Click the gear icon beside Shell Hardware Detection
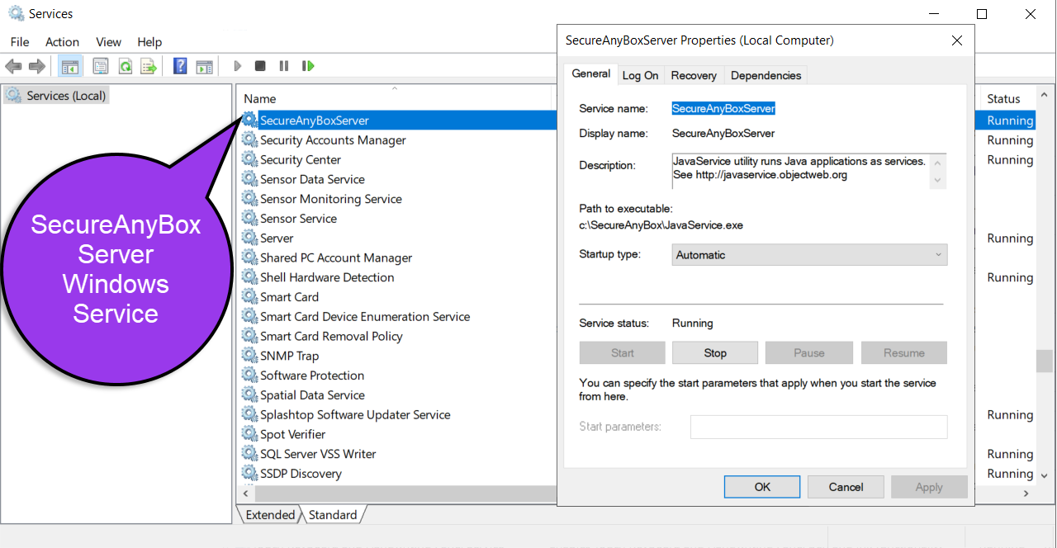 click(x=249, y=277)
